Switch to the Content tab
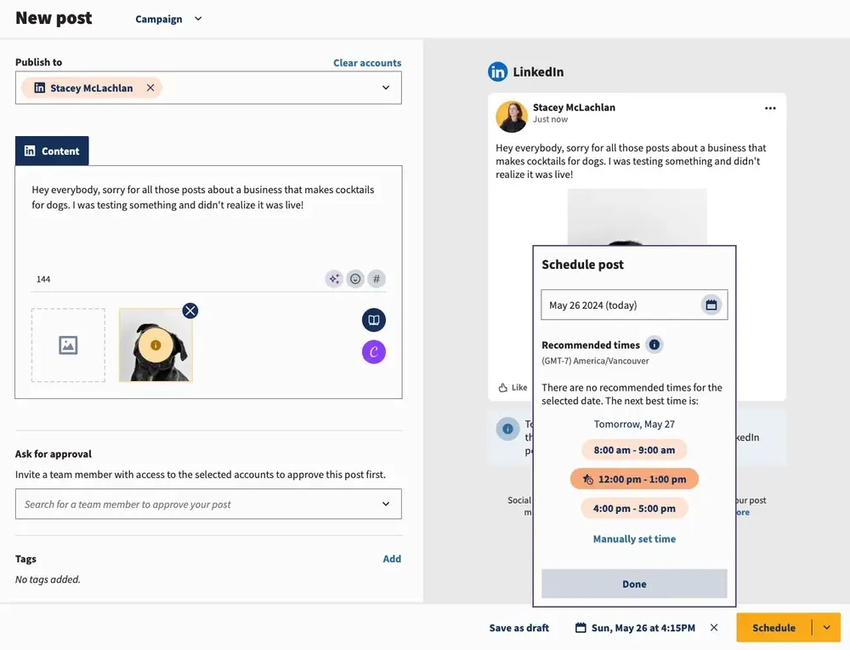 coord(52,151)
